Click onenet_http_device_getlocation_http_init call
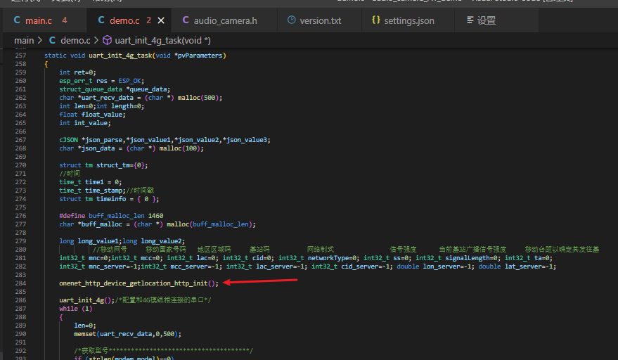This screenshot has width=618, height=360. pos(137,283)
